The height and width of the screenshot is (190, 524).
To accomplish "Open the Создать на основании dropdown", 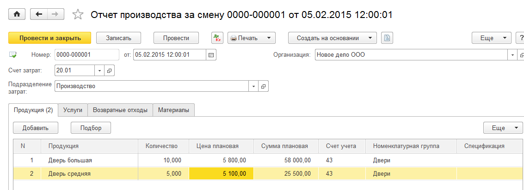I will pos(332,38).
